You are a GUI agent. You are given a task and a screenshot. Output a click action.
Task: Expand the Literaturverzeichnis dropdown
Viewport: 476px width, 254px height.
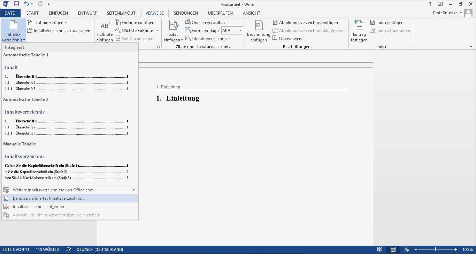click(208, 39)
